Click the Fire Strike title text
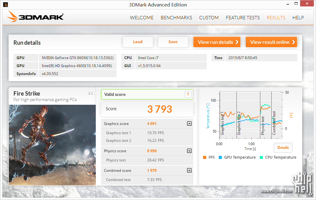 (x=27, y=94)
